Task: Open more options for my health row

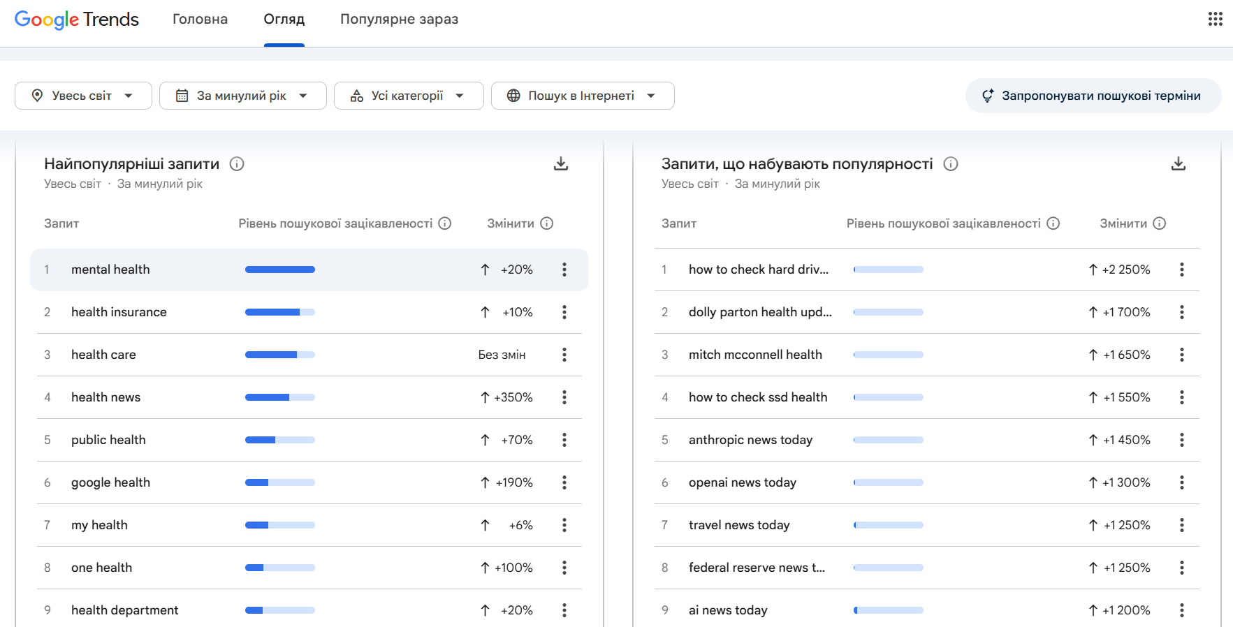Action: pyautogui.click(x=564, y=525)
